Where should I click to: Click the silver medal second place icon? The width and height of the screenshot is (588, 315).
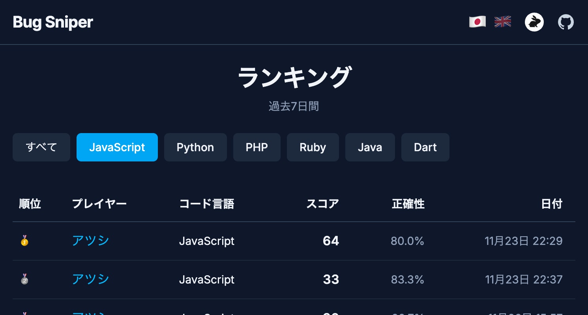point(24,279)
